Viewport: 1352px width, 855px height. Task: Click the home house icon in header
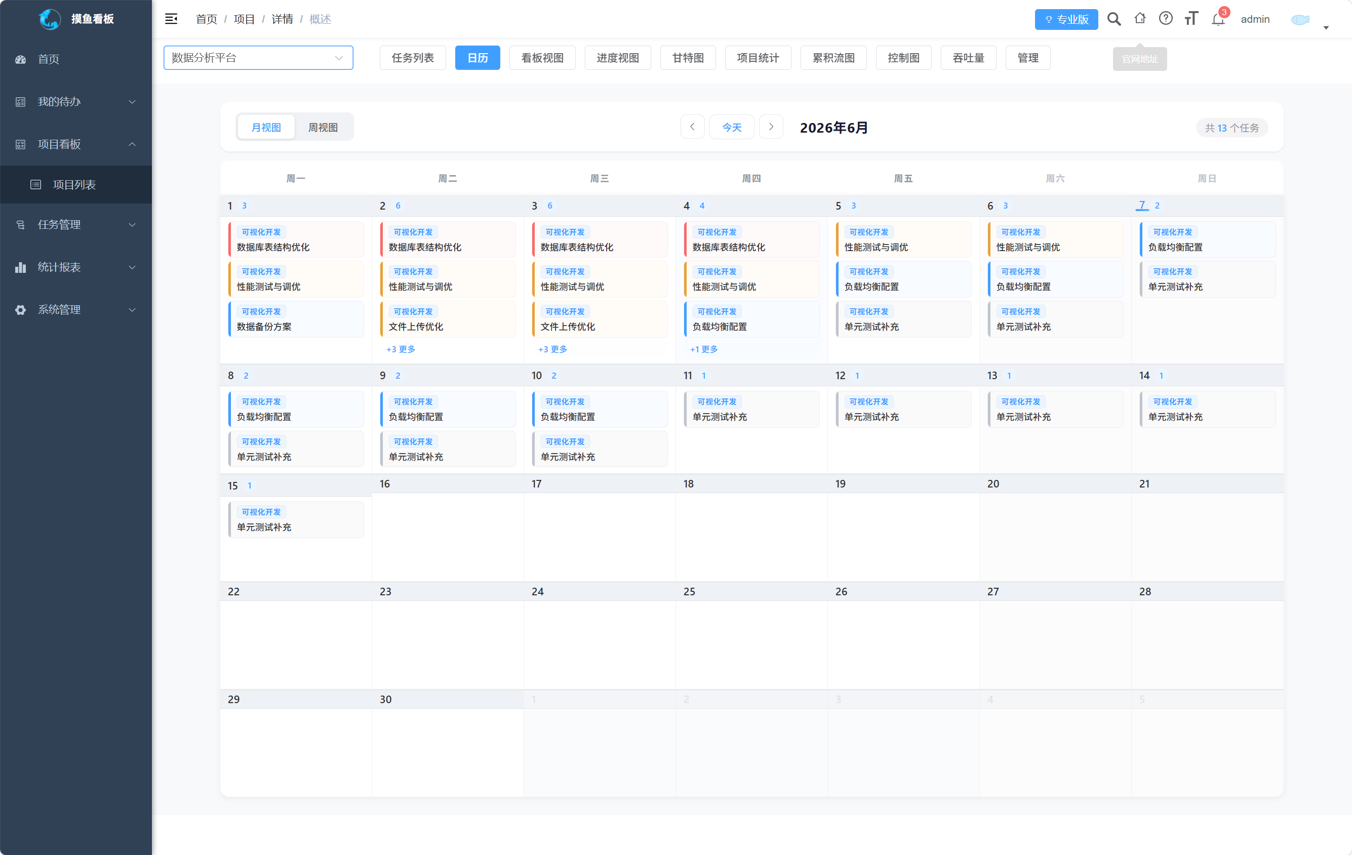point(1140,19)
